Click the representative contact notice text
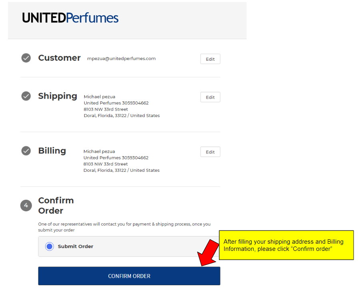 coord(124,227)
